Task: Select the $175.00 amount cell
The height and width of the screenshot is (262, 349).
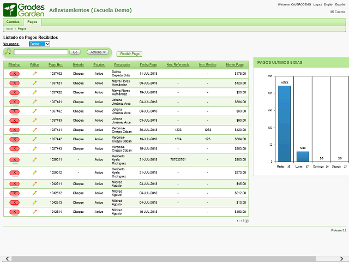Action: tap(240, 74)
